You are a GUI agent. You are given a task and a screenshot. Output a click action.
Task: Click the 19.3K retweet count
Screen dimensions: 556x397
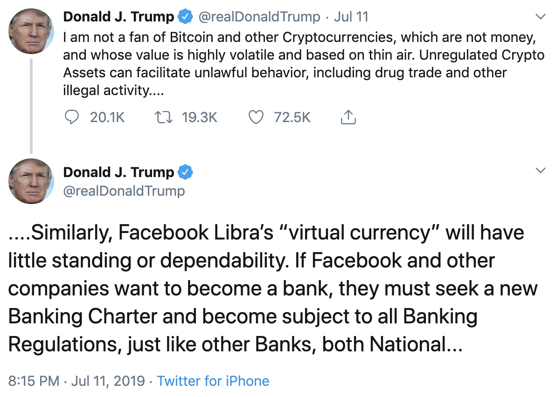point(199,117)
